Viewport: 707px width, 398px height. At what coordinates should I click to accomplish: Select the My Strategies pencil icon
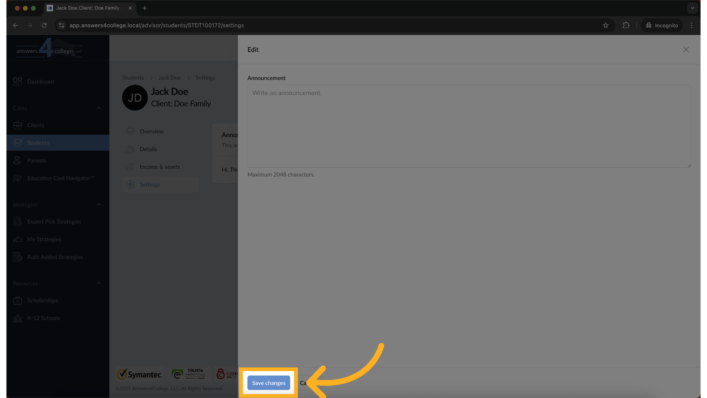coord(18,239)
